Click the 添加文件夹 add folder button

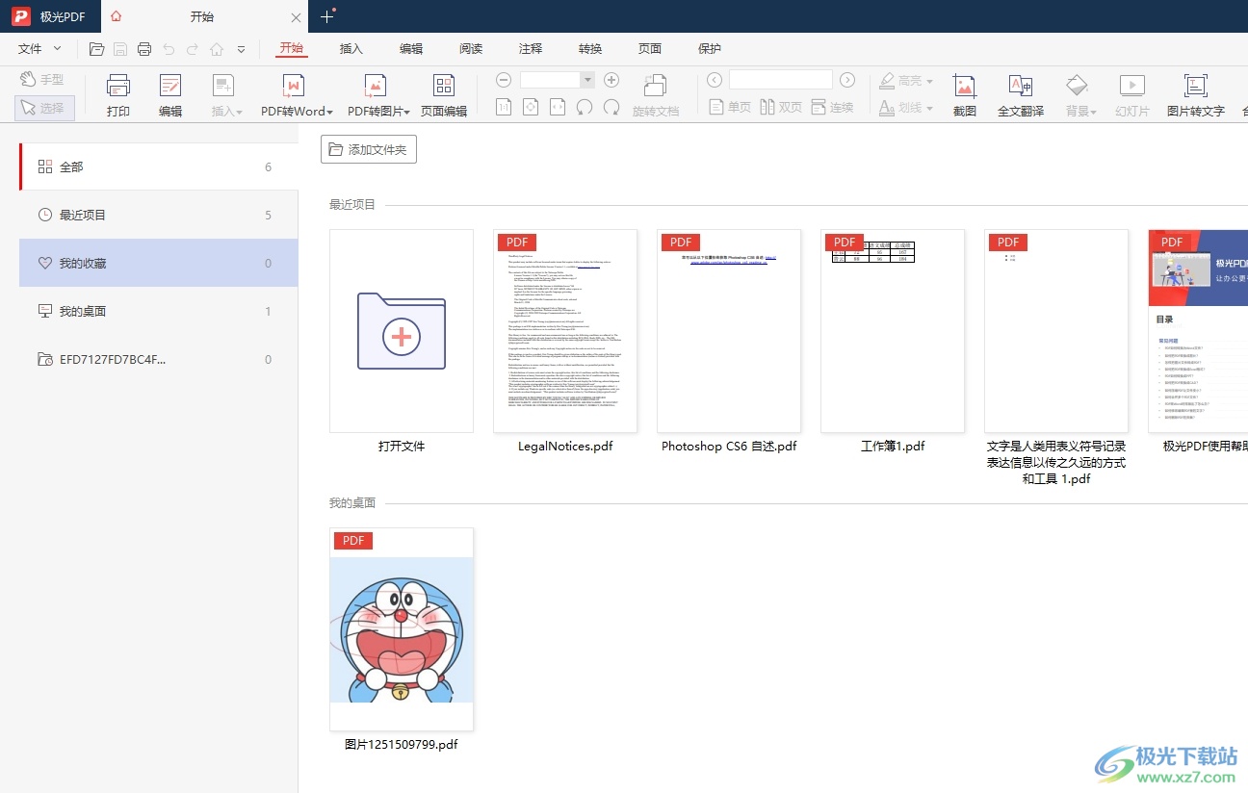[x=369, y=149]
